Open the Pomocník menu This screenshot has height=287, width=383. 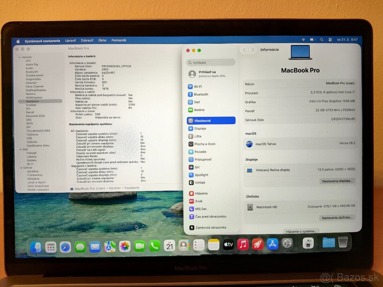point(118,40)
